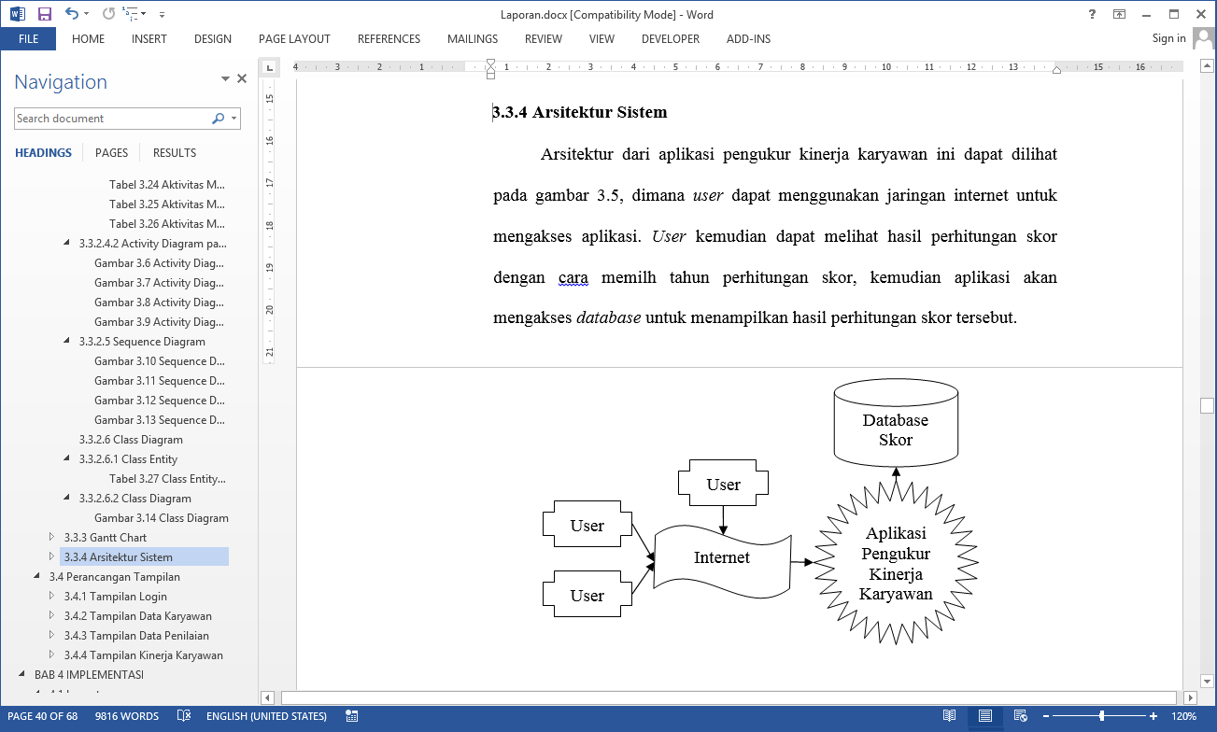Click the Undo arrow icon
Screen dimensions: 1217x732
click(72, 14)
